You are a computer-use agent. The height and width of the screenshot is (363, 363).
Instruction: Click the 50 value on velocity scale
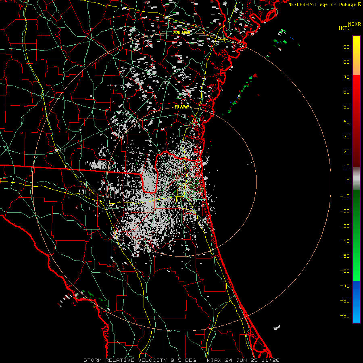coord(346,107)
